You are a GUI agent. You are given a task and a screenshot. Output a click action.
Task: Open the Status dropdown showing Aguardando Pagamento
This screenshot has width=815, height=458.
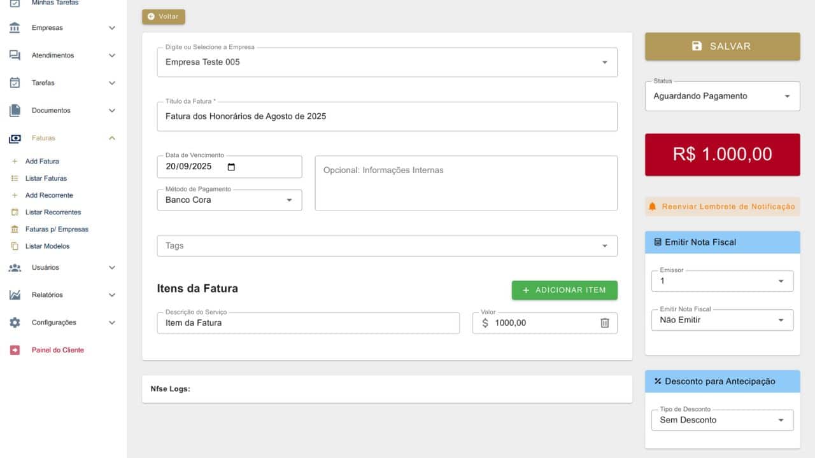pos(722,97)
